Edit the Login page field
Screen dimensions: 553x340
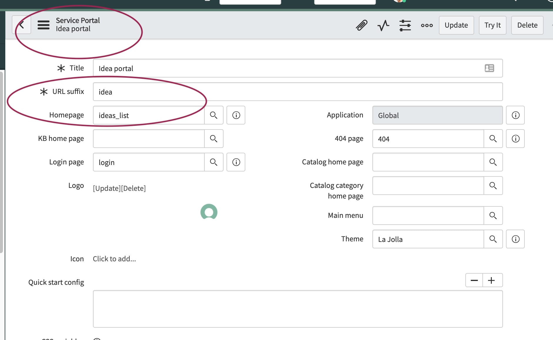(149, 162)
